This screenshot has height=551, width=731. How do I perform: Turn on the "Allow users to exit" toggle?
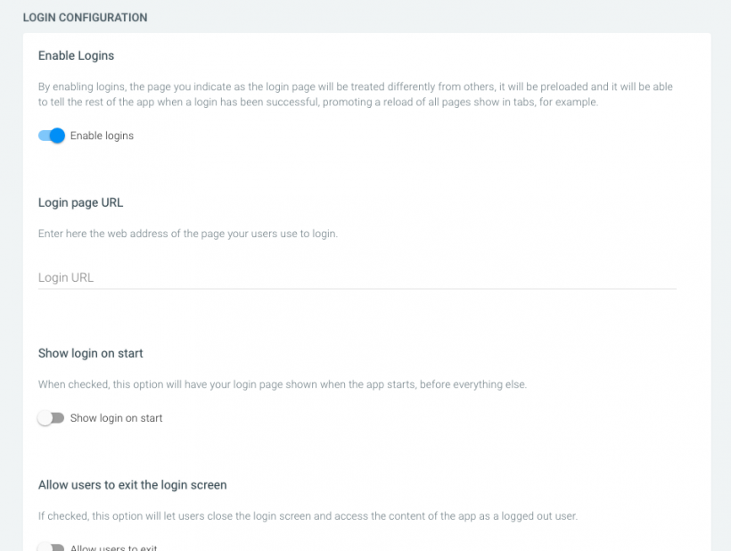(51, 547)
